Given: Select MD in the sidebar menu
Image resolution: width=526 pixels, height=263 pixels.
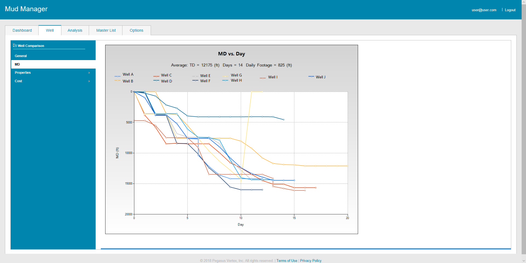Looking at the screenshot, I should 17,64.
